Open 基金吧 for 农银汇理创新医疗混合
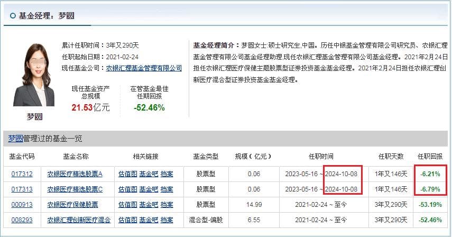 coord(148,220)
